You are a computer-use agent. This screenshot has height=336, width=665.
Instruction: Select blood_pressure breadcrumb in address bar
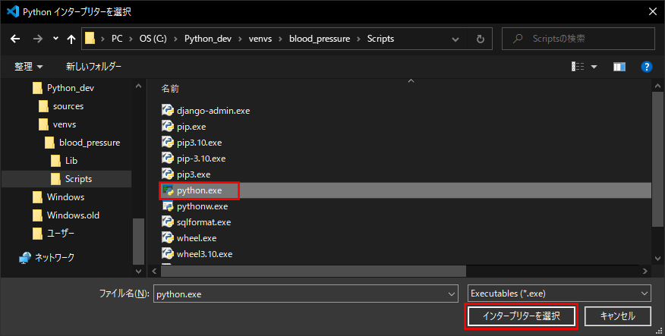click(x=320, y=39)
